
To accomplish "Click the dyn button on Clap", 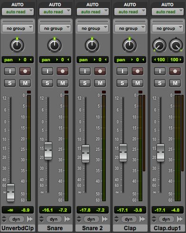I will [x=129, y=219].
